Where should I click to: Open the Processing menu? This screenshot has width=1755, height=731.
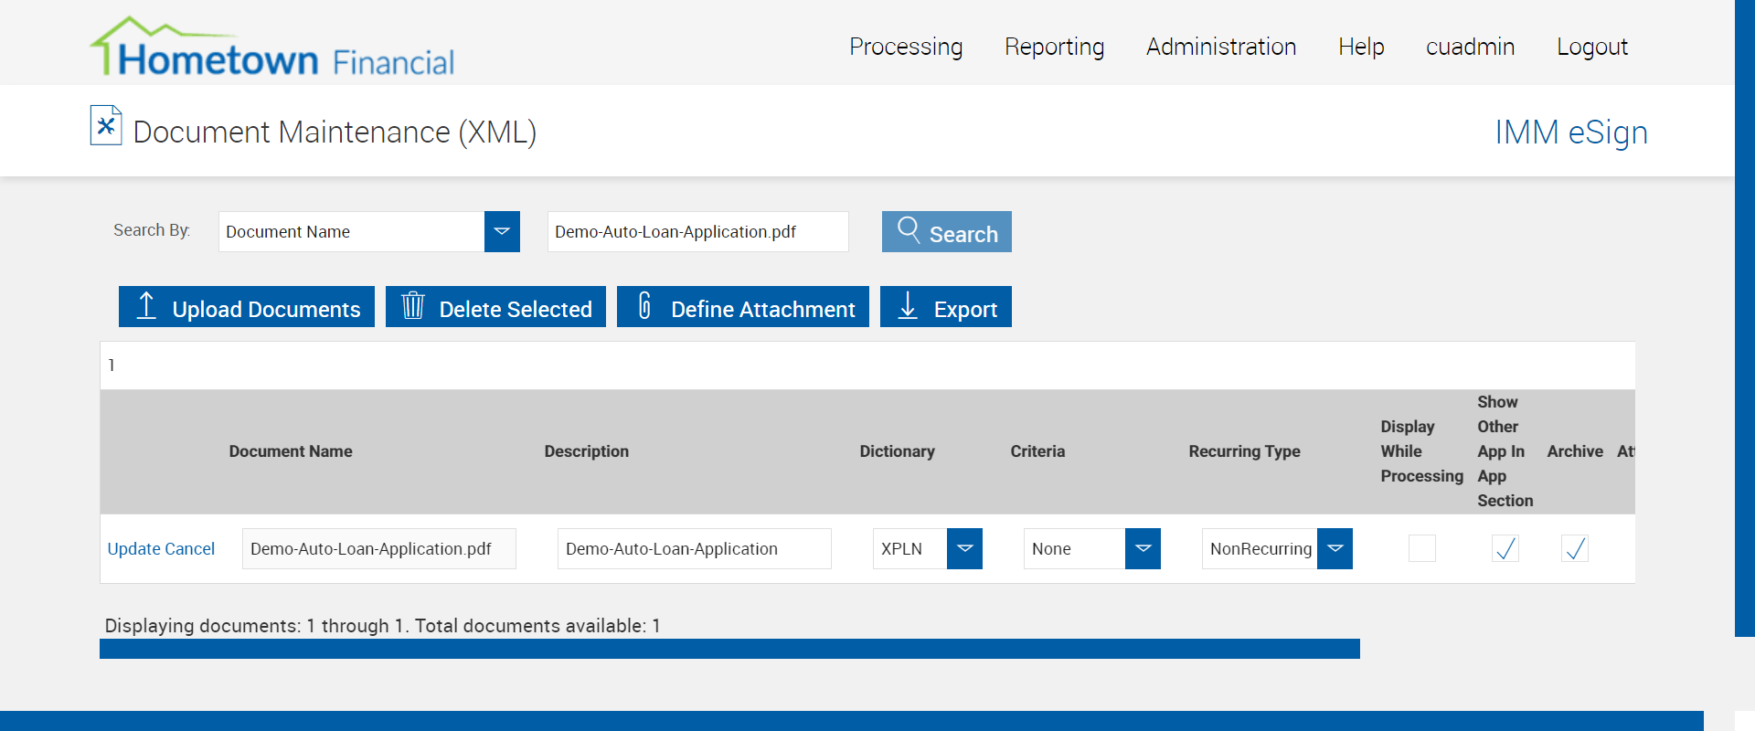tap(905, 47)
